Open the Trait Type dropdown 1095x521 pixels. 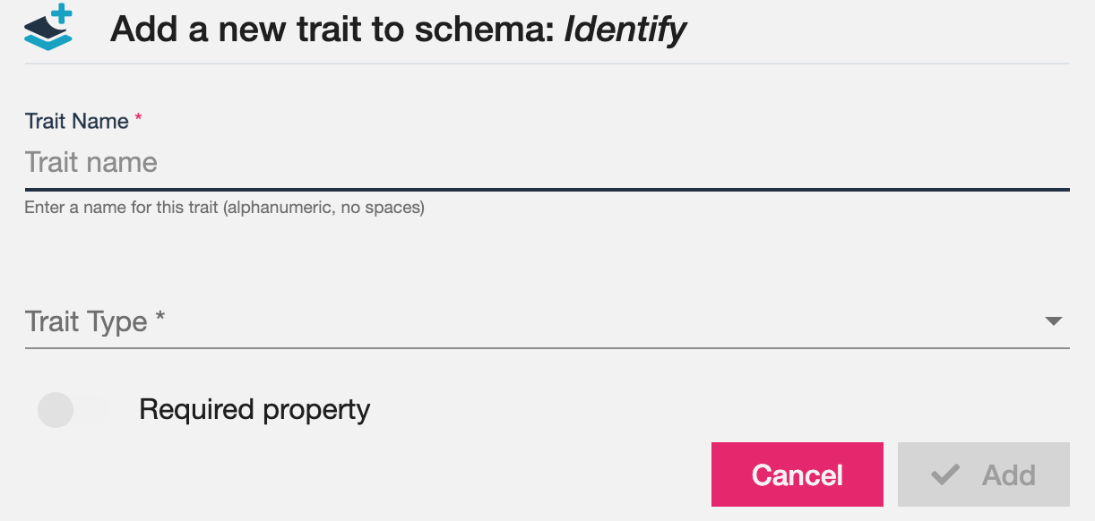click(547, 321)
